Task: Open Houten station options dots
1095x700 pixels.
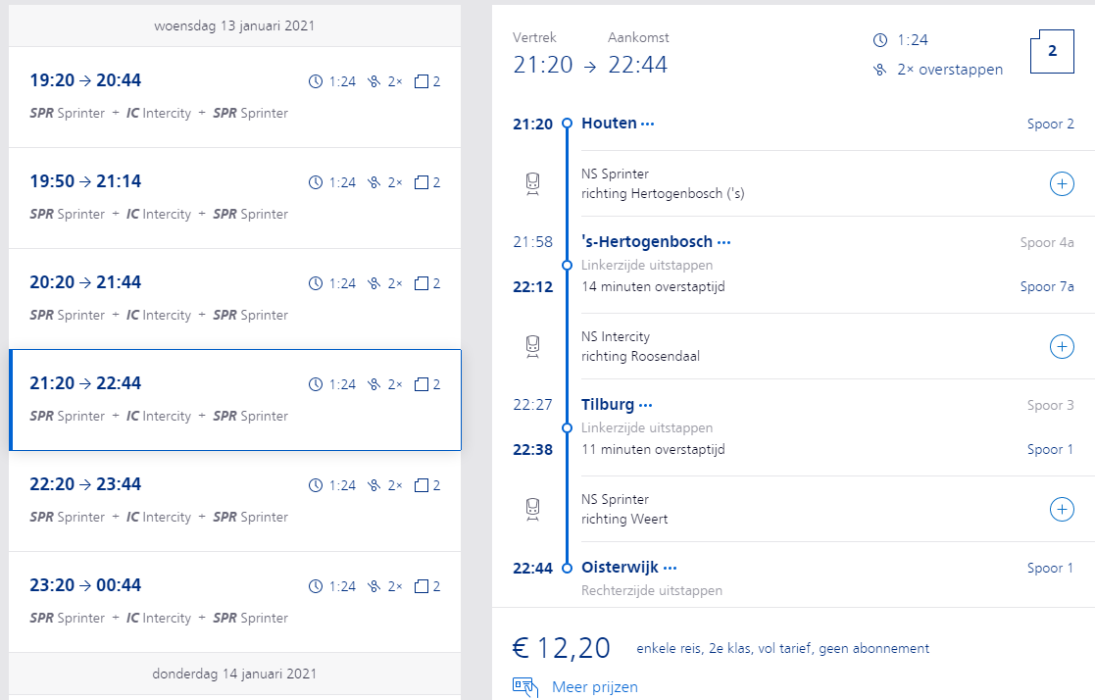Action: [x=647, y=124]
